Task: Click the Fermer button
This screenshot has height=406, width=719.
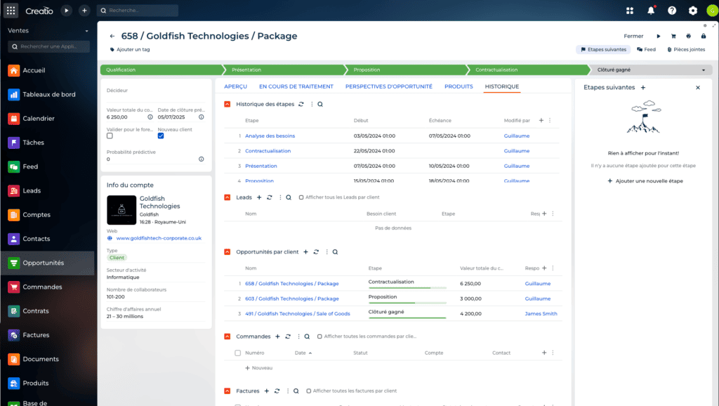Action: tap(633, 36)
